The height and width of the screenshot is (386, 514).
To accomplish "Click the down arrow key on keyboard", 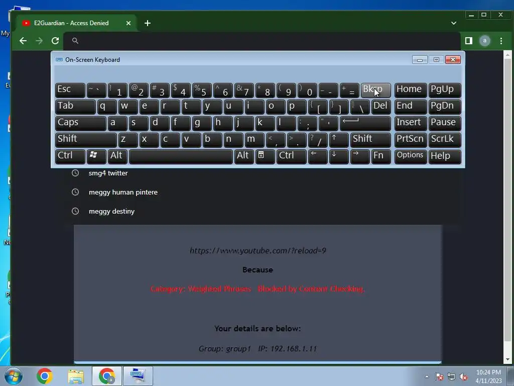I will [339, 157].
